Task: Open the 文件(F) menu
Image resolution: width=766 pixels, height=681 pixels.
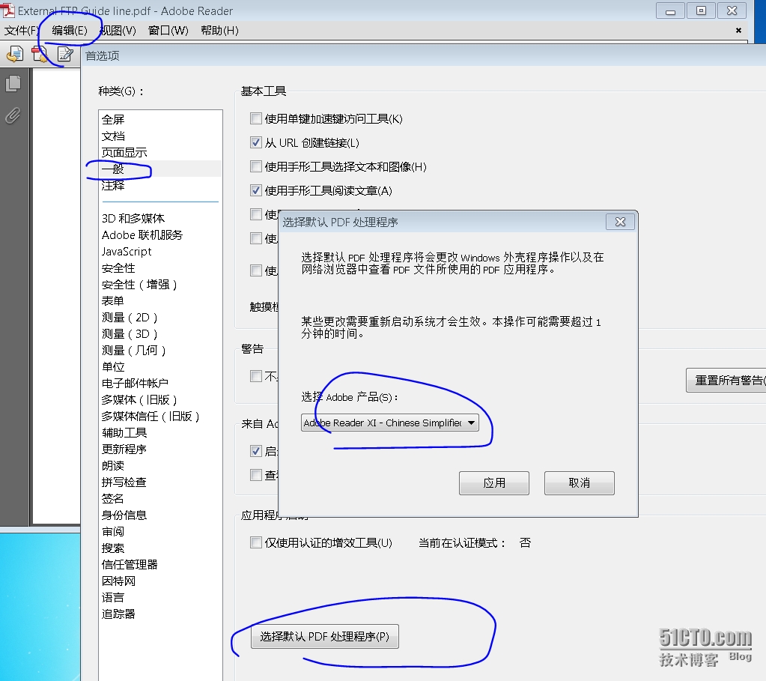Action: [x=20, y=31]
